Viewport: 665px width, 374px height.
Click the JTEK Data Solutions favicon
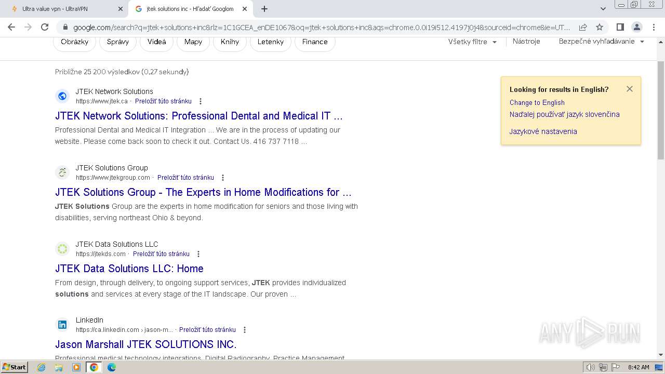coord(62,249)
